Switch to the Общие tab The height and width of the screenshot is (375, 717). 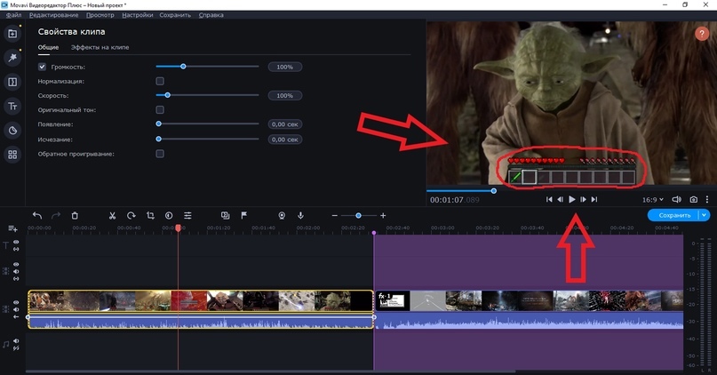click(x=48, y=47)
